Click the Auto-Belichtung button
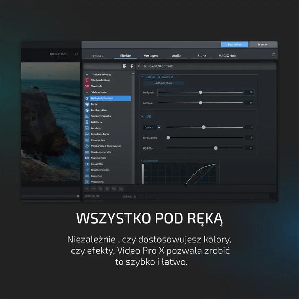Viewport: 299px width, 299px height. 164,83
